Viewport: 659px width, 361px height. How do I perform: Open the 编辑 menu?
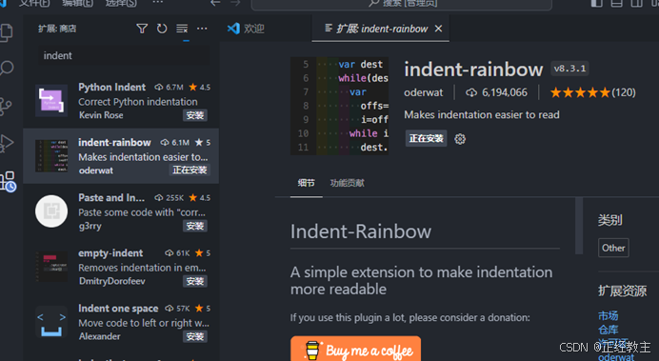(x=78, y=4)
